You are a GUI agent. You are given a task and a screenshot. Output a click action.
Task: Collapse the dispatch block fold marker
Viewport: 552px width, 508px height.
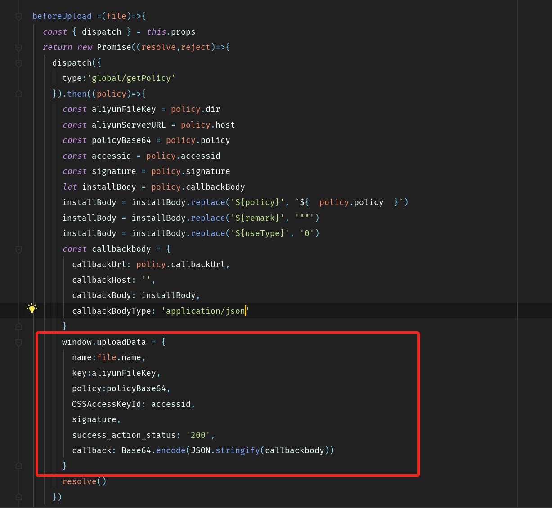[18, 63]
